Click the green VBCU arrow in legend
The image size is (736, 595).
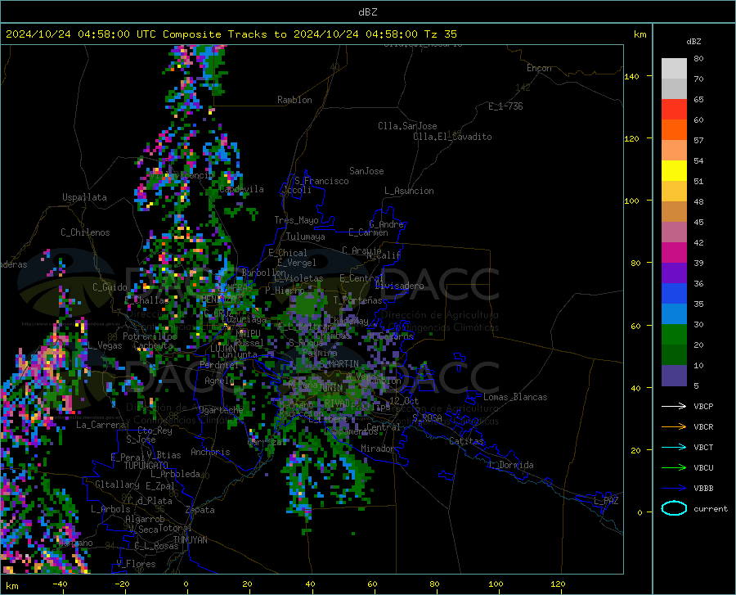pyautogui.click(x=674, y=468)
